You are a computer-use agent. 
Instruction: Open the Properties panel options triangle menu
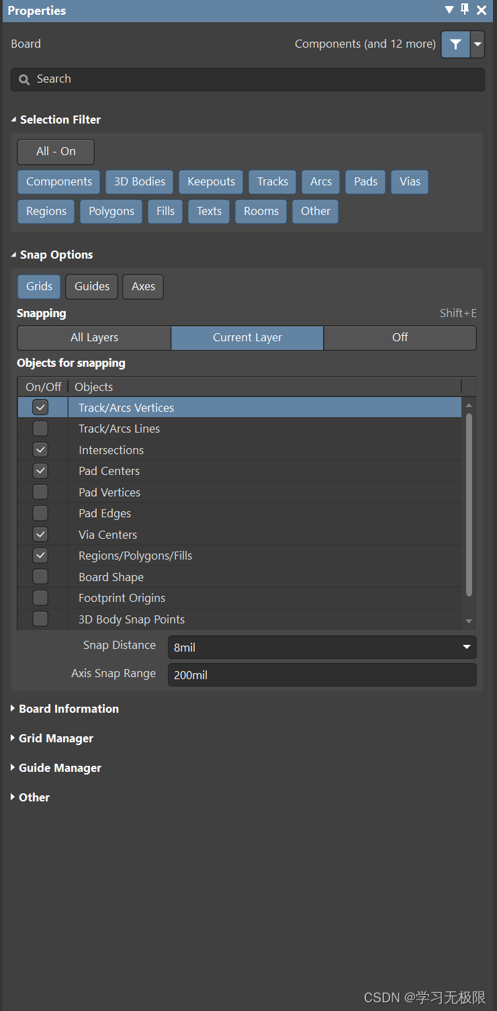tap(449, 10)
